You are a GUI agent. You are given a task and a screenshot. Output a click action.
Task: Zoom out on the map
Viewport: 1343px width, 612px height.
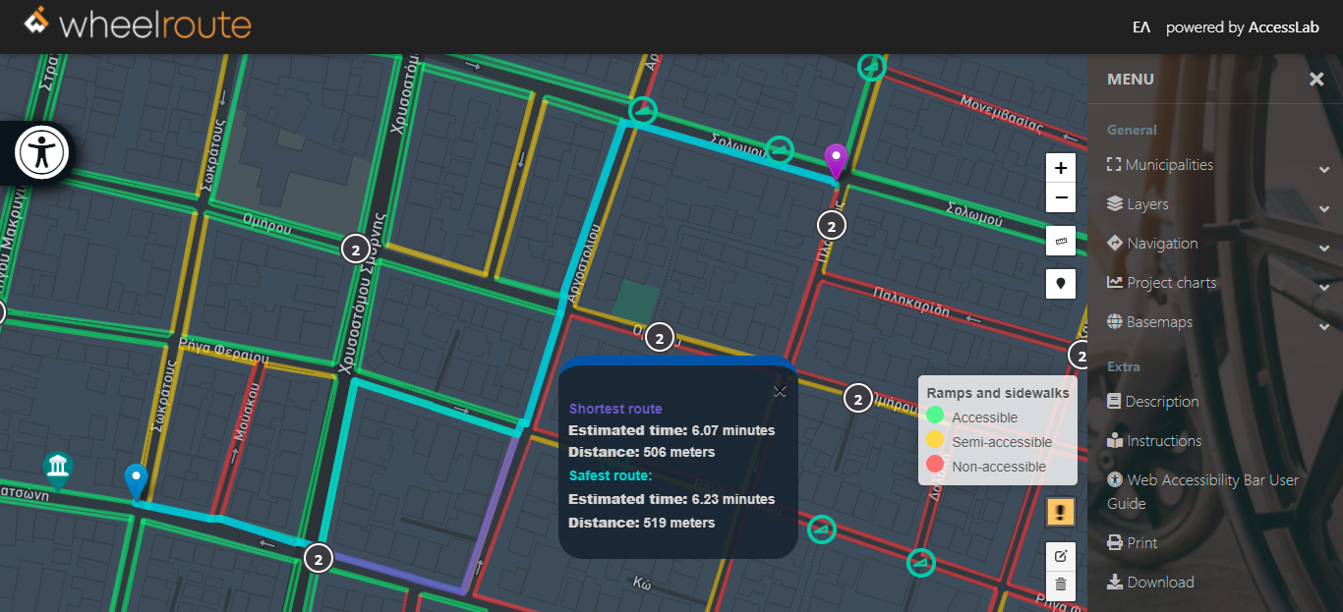[1061, 198]
